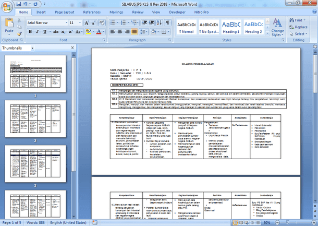Open the Insert ribbon tab
The image size is (318, 226).
click(x=41, y=12)
